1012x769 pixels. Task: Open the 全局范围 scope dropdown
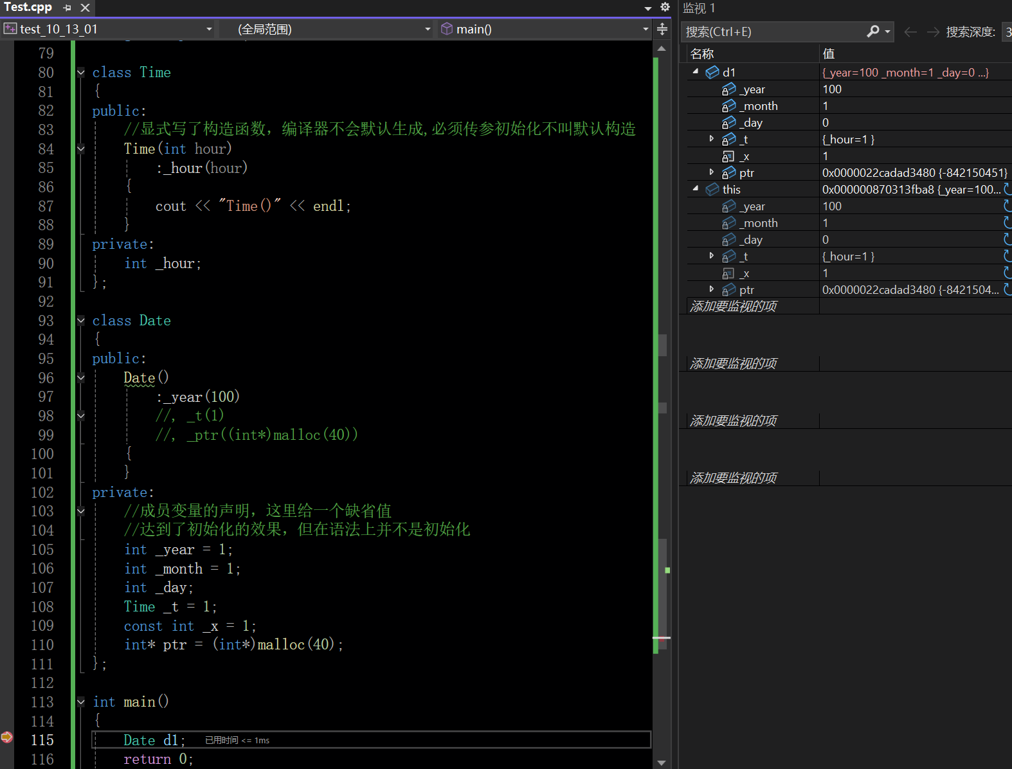coord(428,29)
